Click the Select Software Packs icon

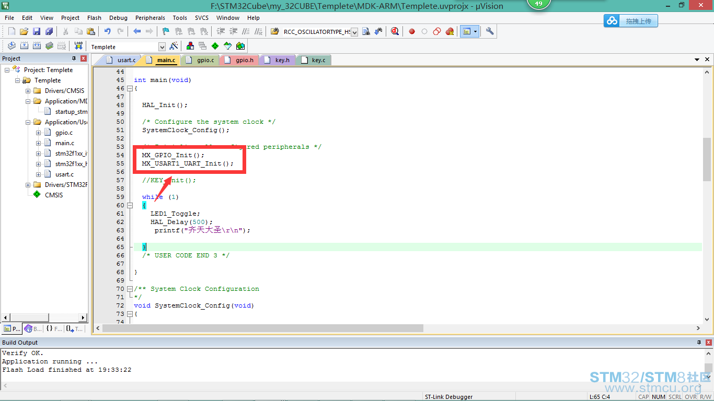pyautogui.click(x=227, y=46)
